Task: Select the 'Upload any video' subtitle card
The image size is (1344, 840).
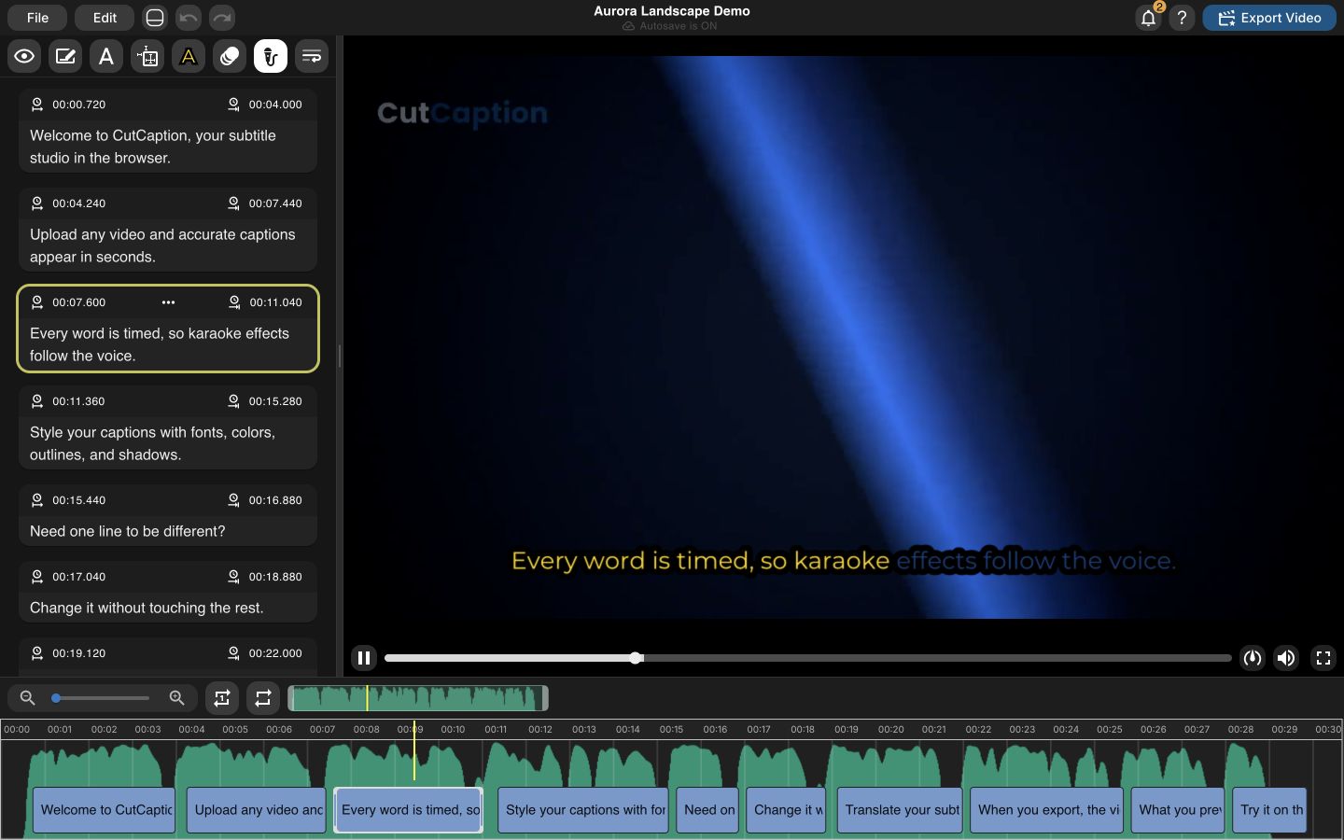Action: click(168, 231)
